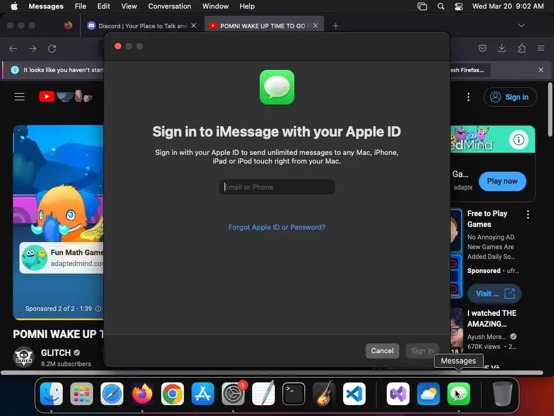Image resolution: width=554 pixels, height=416 pixels.
Task: Click the Firefox Dock icon
Action: [142, 393]
